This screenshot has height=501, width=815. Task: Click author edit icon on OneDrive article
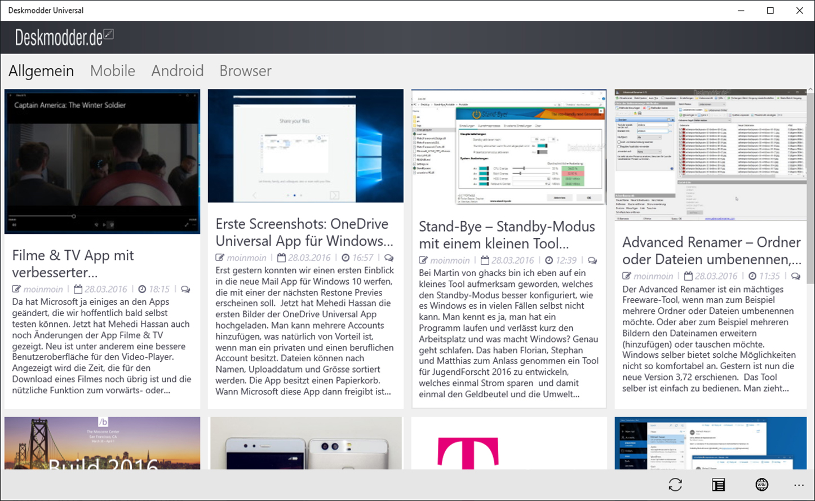point(220,258)
